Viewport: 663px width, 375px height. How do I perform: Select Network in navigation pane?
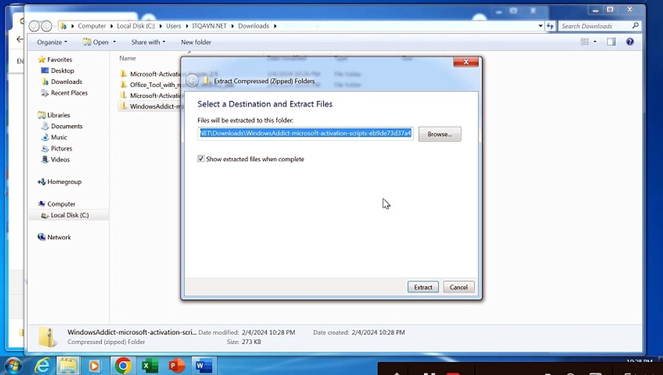coord(59,237)
